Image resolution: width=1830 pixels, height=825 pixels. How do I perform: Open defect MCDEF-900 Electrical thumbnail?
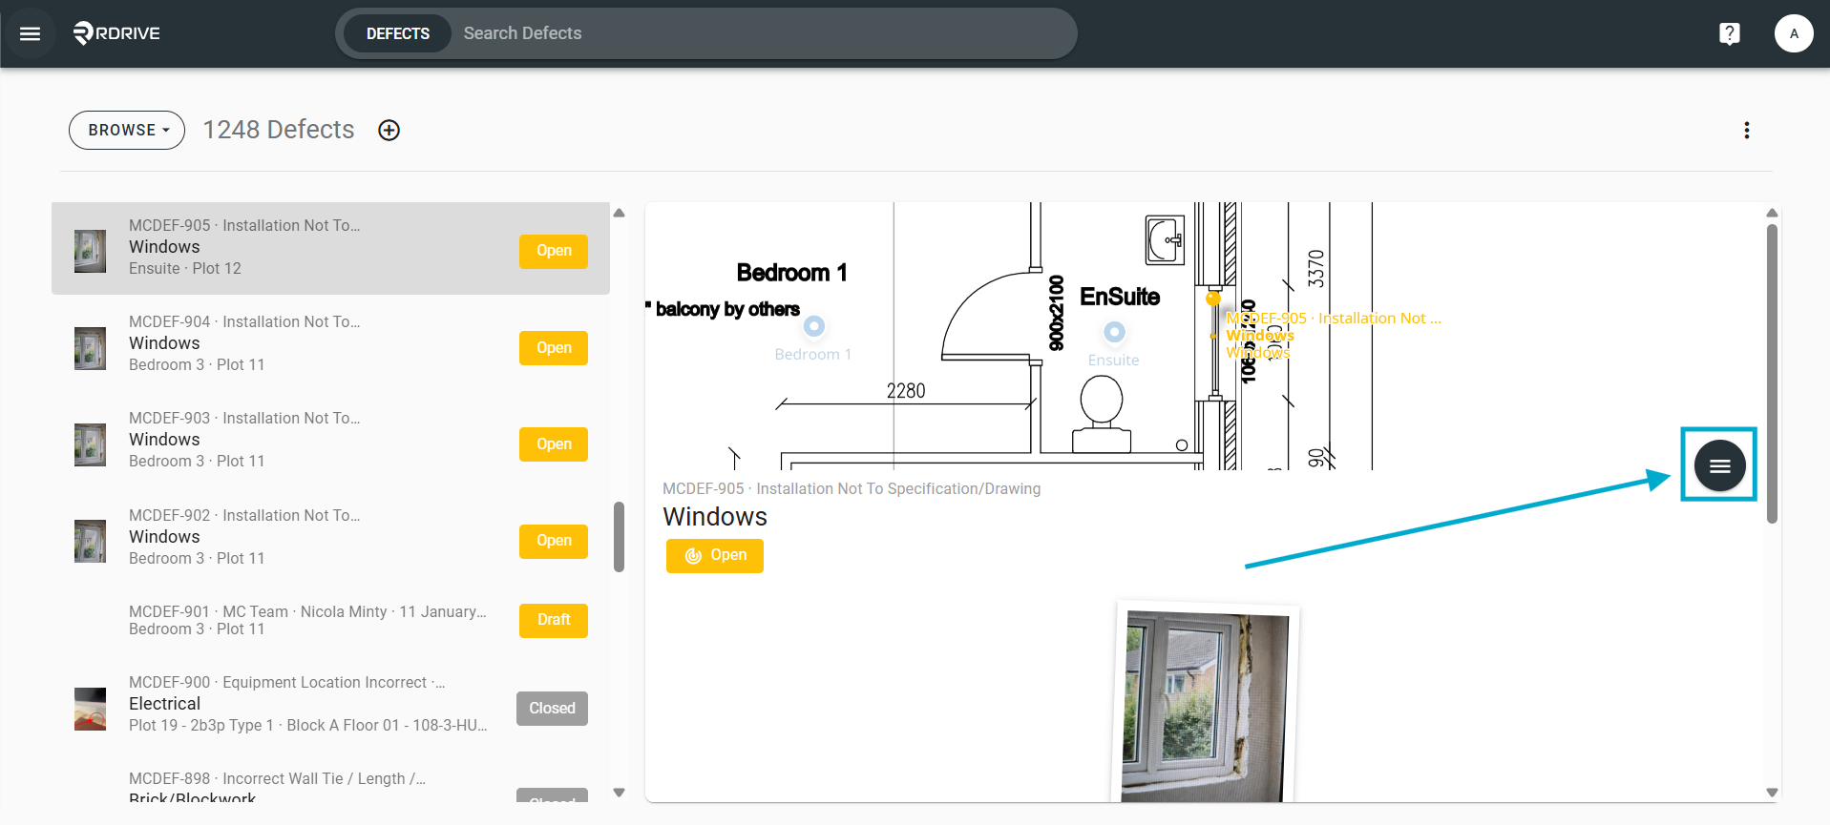click(x=91, y=709)
